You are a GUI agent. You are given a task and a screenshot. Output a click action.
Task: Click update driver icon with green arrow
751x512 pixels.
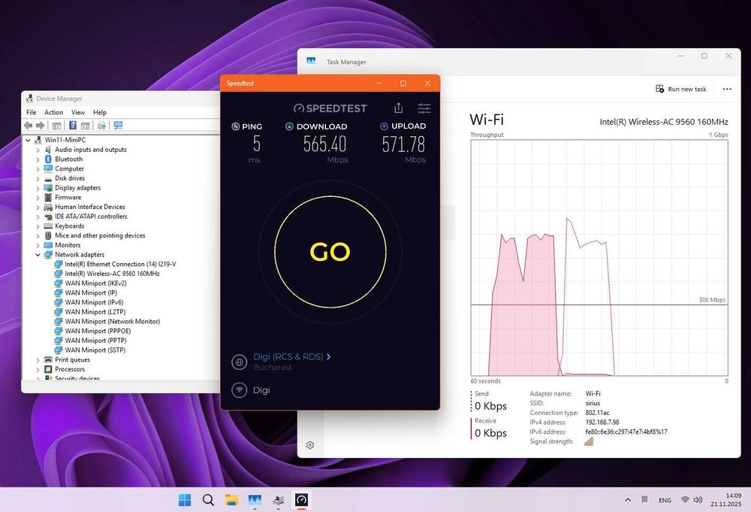click(x=101, y=126)
